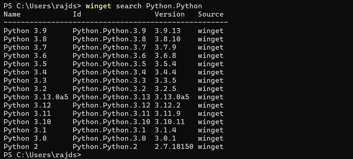Select the "Python 3.5" name cell
The image size is (353, 159).
tap(25, 64)
